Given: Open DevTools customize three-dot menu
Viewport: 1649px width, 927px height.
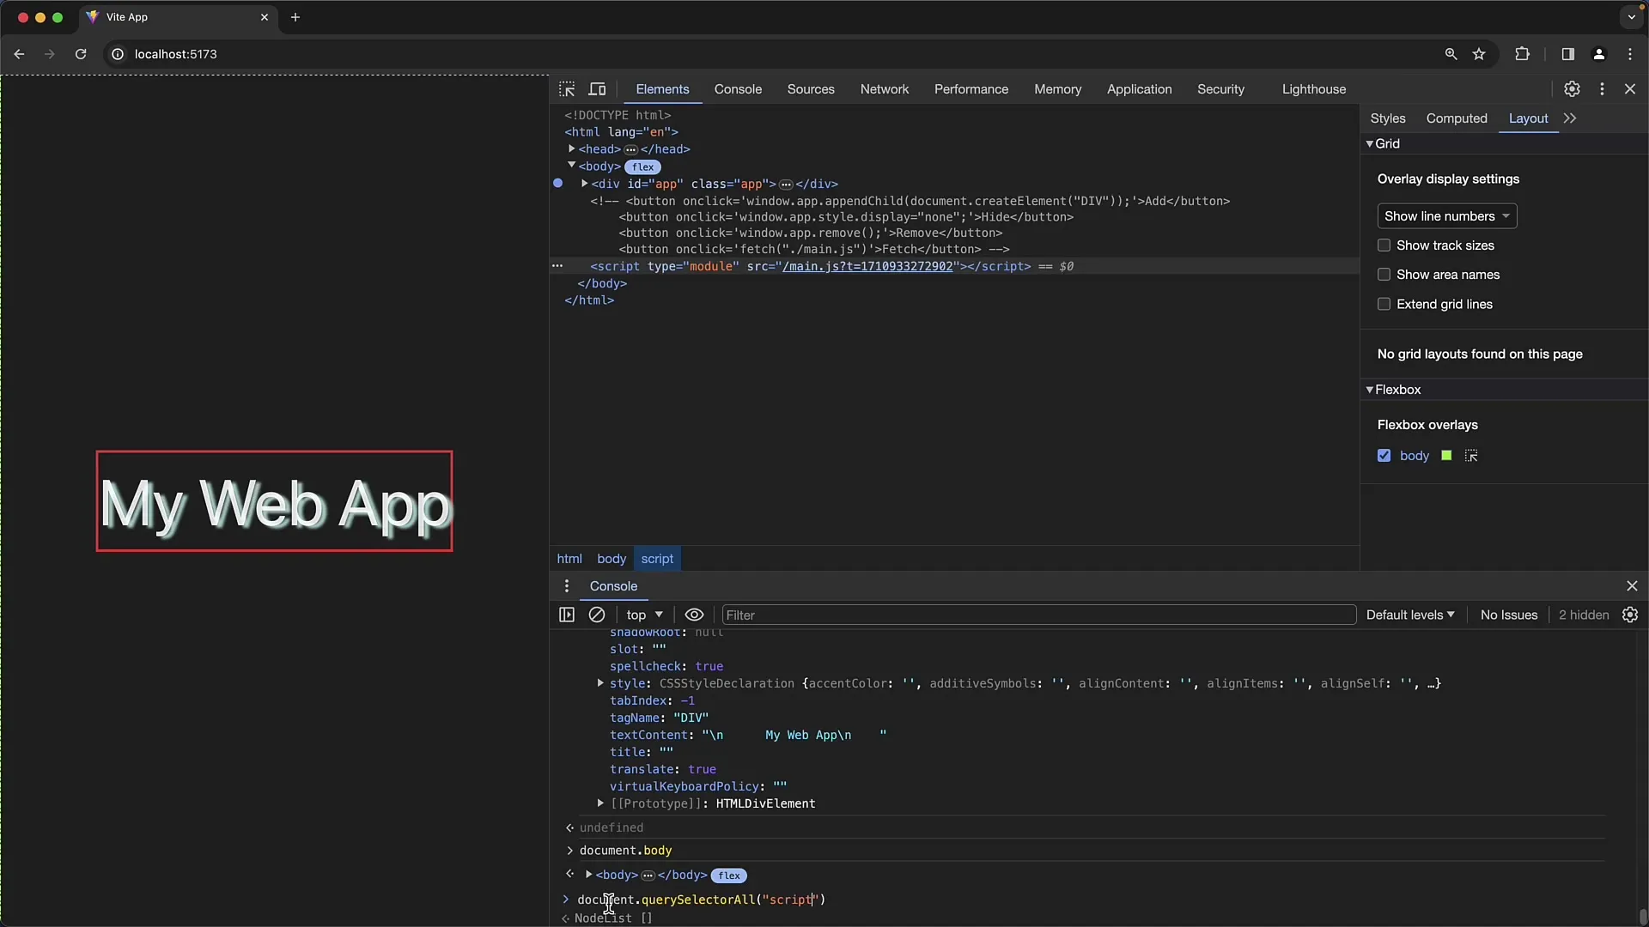Looking at the screenshot, I should click(1602, 89).
